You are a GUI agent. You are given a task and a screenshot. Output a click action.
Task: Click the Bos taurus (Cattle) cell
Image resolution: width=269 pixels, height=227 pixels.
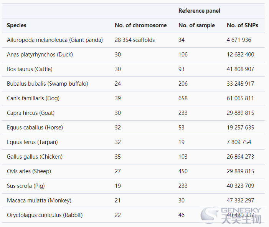[30, 69]
